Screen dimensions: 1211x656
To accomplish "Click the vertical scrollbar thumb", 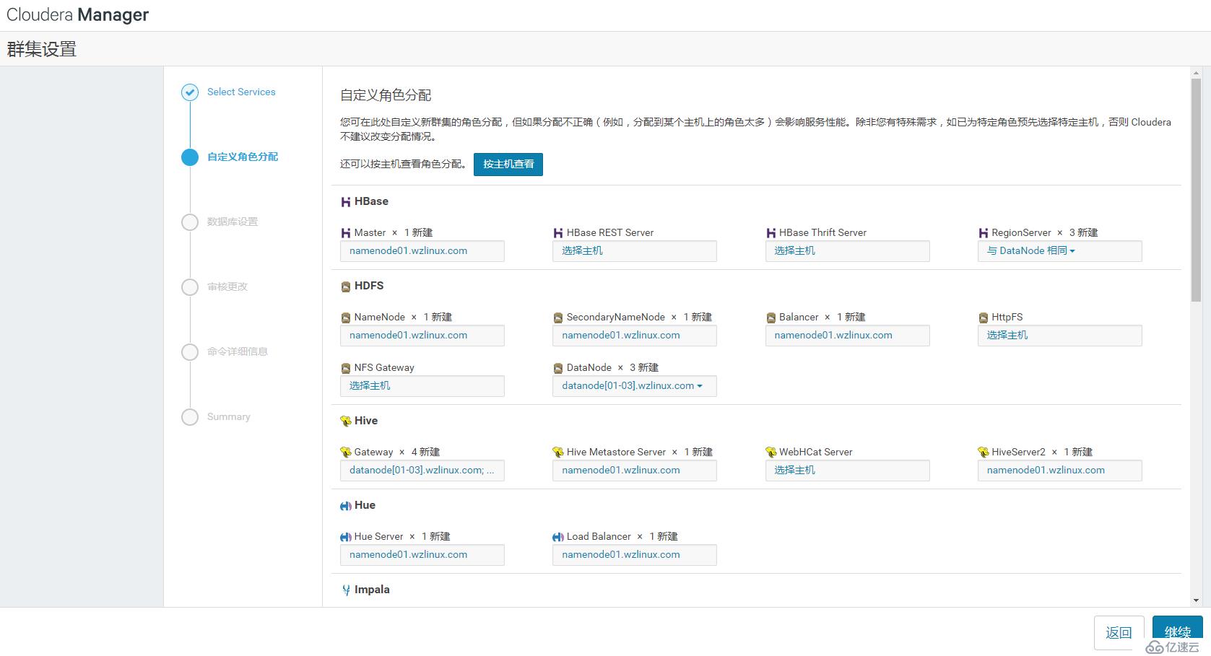I will tap(1196, 190).
